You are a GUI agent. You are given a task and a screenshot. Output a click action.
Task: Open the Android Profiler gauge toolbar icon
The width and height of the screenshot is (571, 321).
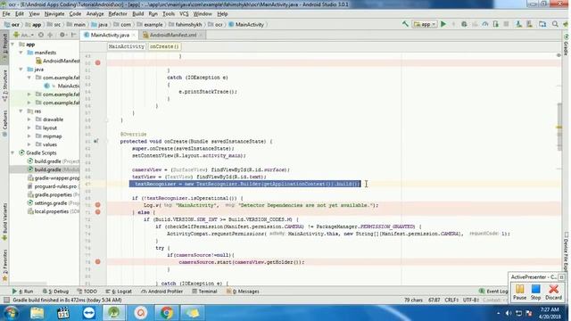(x=485, y=24)
